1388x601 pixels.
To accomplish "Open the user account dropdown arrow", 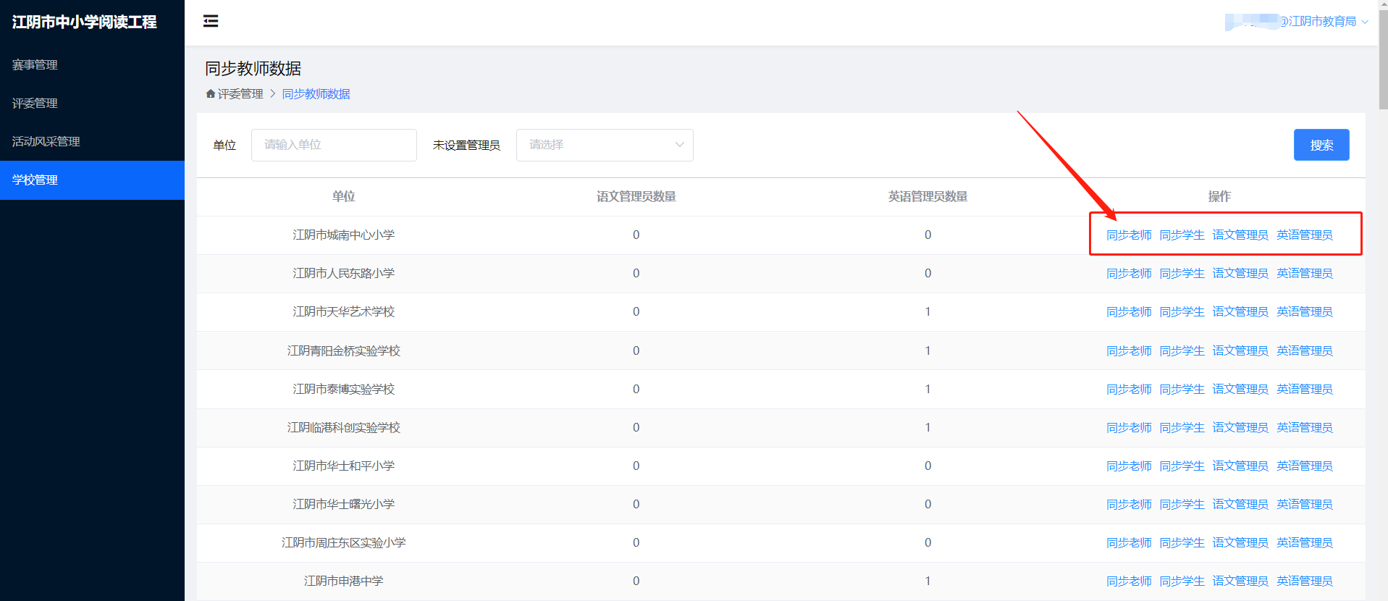I will (x=1365, y=22).
